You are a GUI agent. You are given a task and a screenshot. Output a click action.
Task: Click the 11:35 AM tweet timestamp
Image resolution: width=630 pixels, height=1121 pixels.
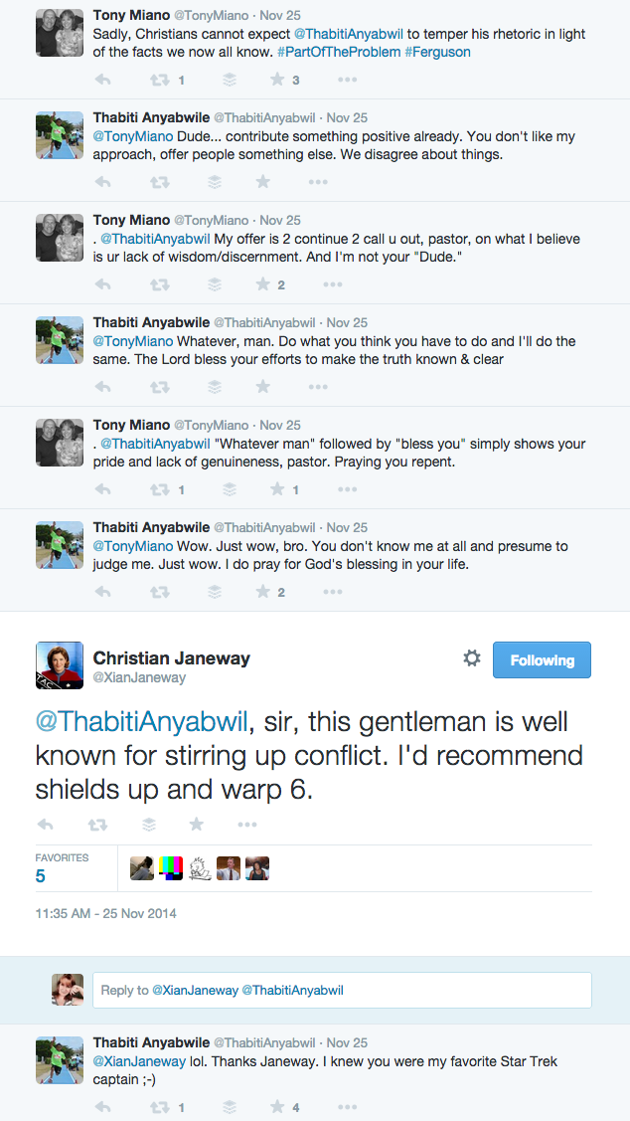click(105, 913)
